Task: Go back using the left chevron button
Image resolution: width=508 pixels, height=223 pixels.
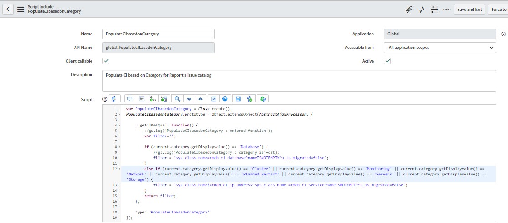Action: pos(8,9)
